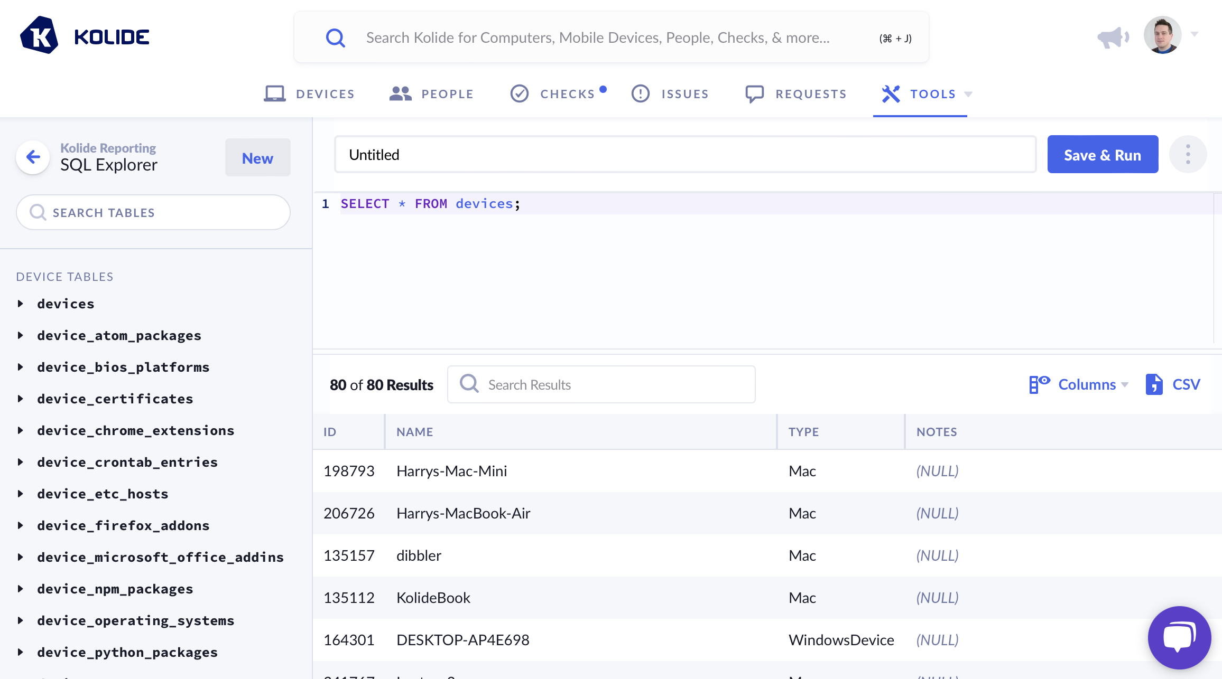Click the megaphone announcements icon
Image resolution: width=1222 pixels, height=679 pixels.
pos(1113,37)
